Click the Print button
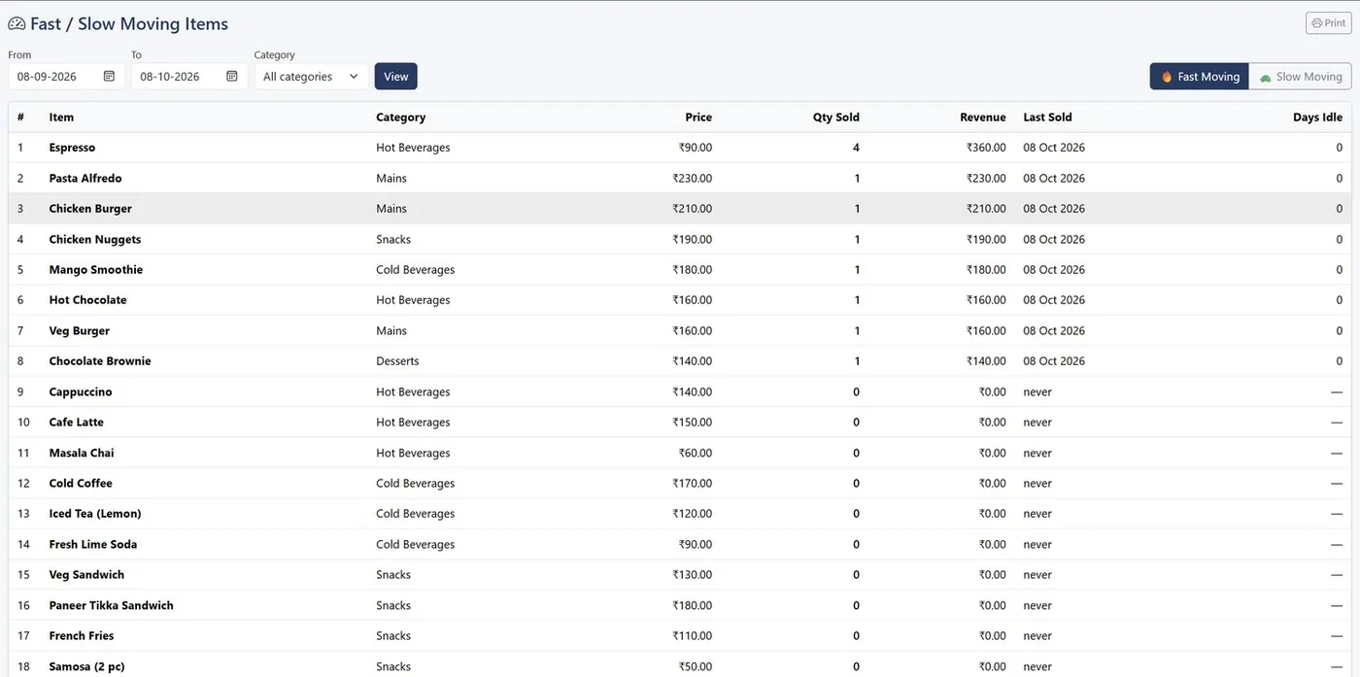 (1328, 23)
